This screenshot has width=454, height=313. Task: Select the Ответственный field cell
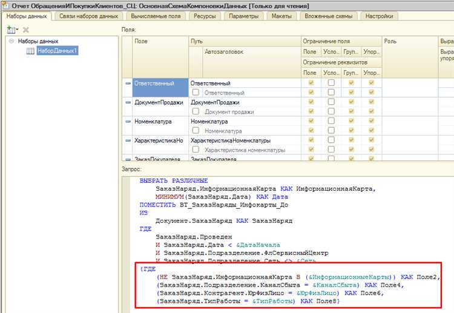click(x=160, y=88)
